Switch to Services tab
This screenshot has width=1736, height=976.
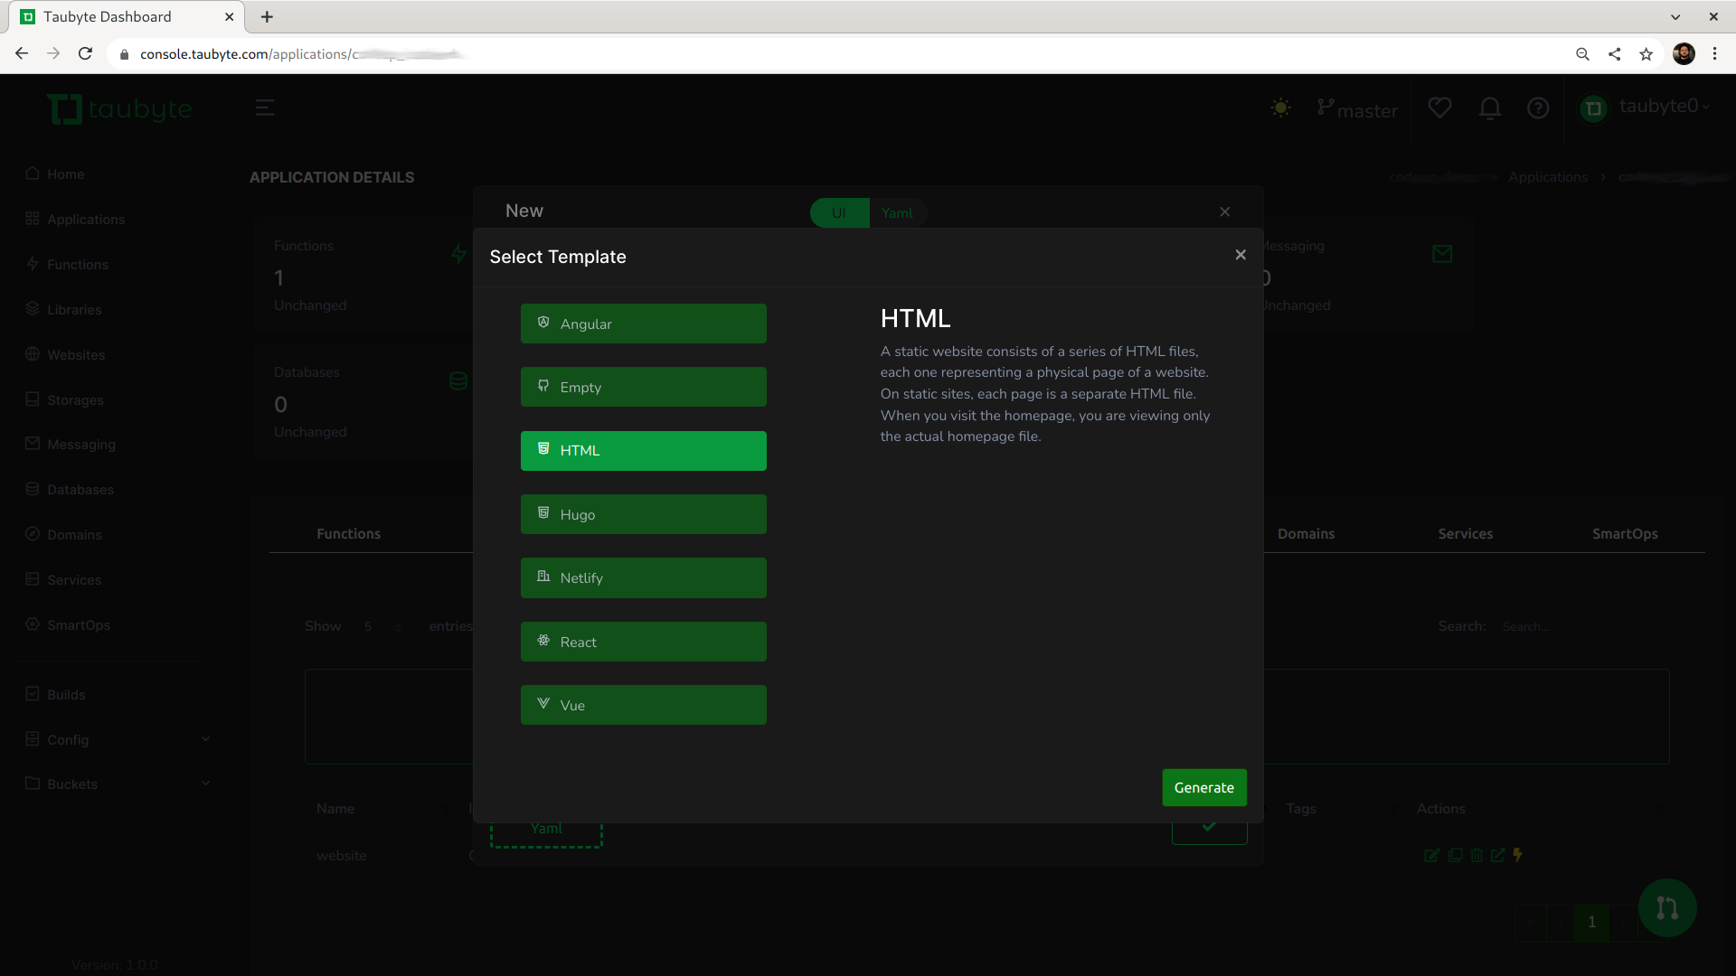pos(1465,533)
